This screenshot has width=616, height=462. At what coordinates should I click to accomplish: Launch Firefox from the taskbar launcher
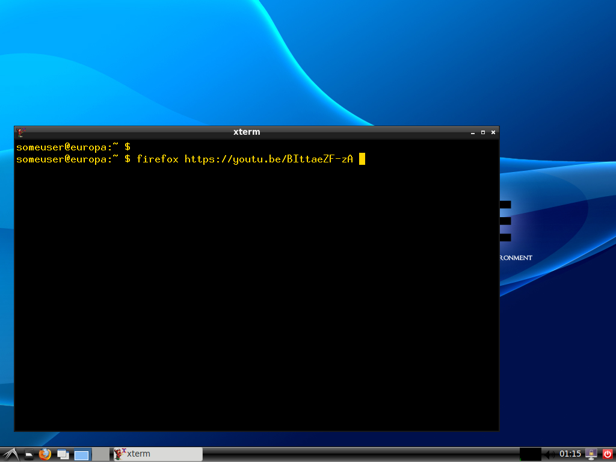click(x=45, y=454)
